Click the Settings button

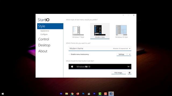(121, 54)
